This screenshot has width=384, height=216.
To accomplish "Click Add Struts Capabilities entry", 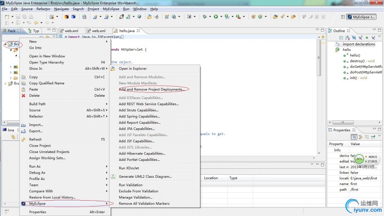I will tap(139, 110).
